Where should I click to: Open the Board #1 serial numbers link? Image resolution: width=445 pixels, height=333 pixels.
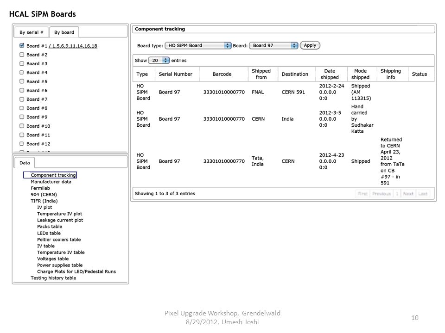[x=73, y=46]
